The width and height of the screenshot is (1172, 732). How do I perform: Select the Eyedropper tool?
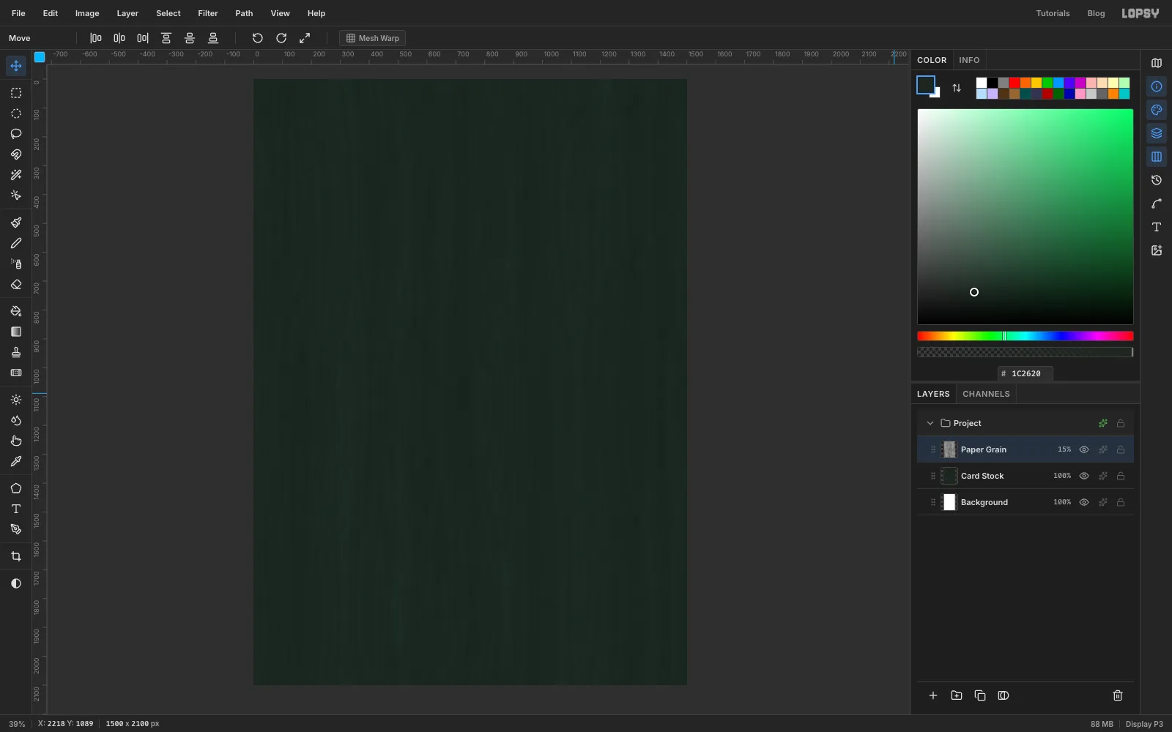(x=16, y=461)
